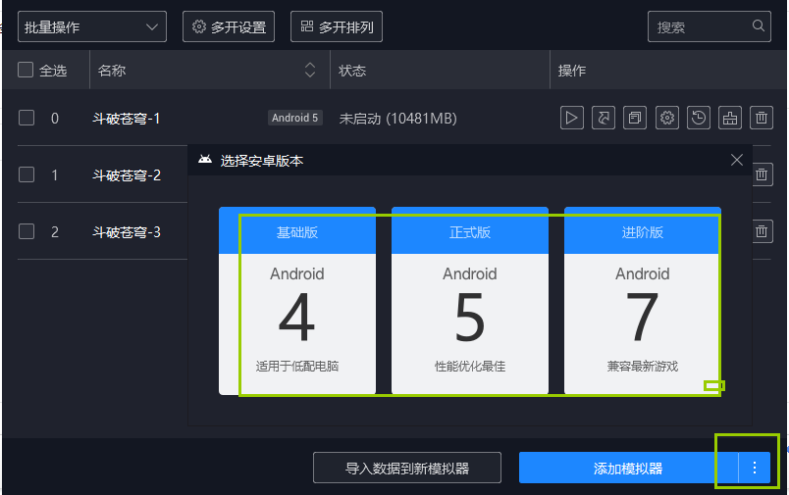Clean disk for 斗破苍穹-1 emulator

730,118
